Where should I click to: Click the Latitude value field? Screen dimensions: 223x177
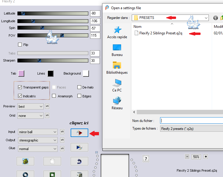click(x=95, y=13)
